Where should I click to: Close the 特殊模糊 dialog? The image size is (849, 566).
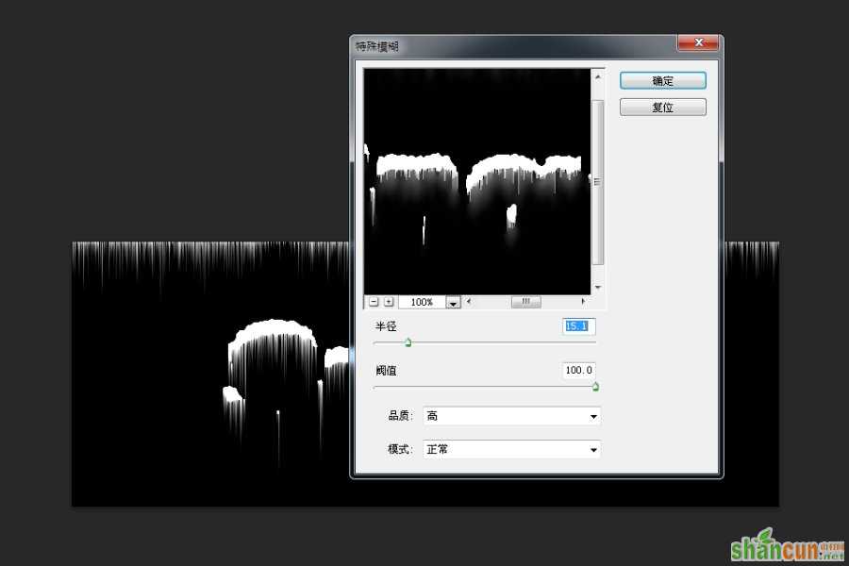[698, 42]
